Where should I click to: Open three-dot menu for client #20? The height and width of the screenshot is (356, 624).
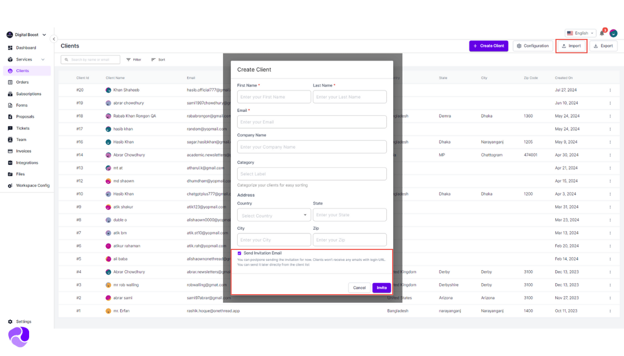pos(610,90)
